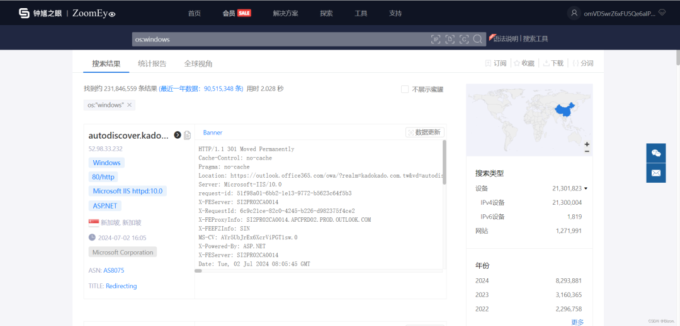Viewport: 680px width, 326px height.
Task: Open 解决方案 navigation menu
Action: point(285,13)
